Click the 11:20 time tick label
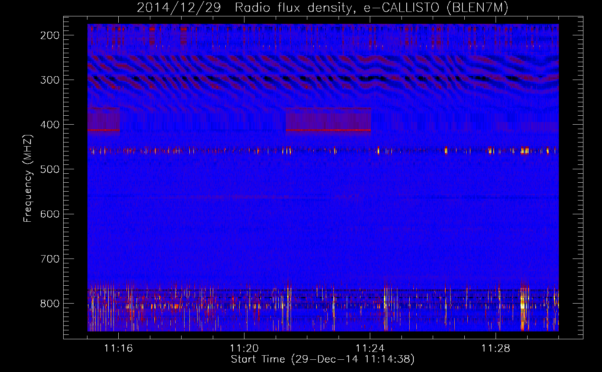The width and height of the screenshot is (602, 372). [244, 349]
